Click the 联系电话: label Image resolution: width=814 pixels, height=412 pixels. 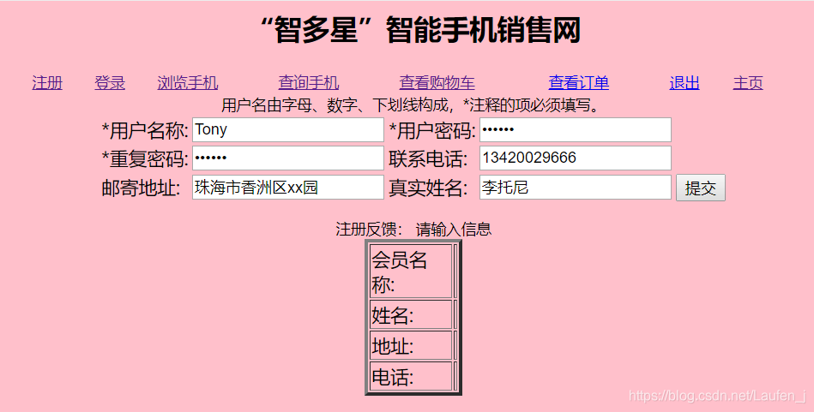click(428, 159)
